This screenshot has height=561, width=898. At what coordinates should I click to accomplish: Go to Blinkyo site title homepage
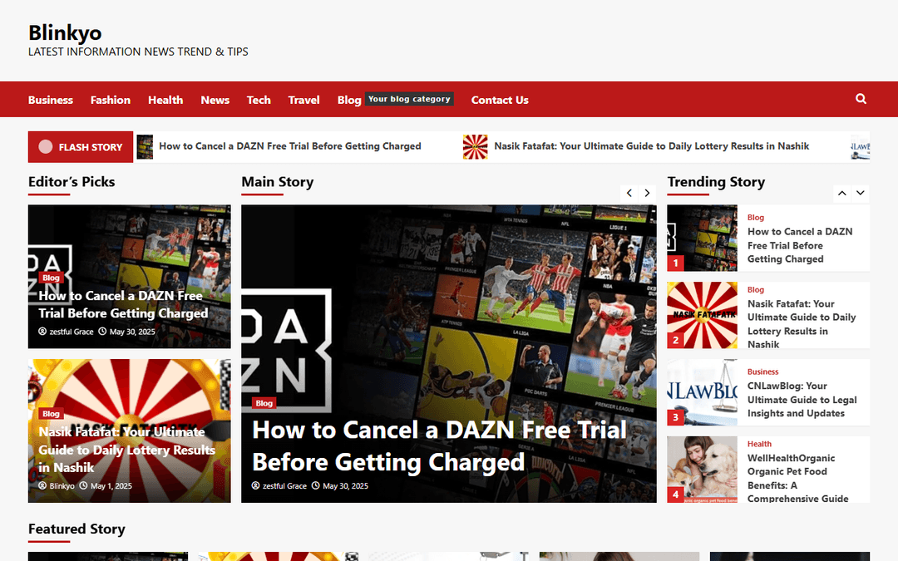click(65, 32)
